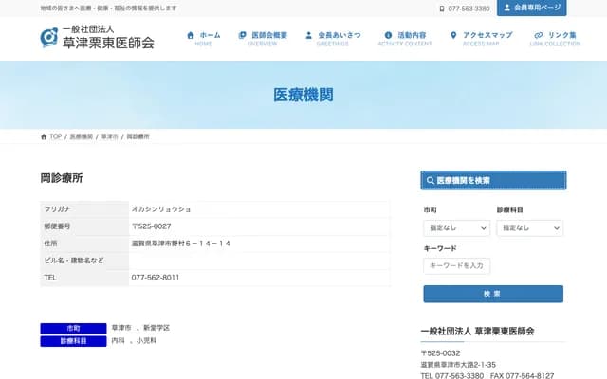Click the home icon in navigation

pyautogui.click(x=191, y=35)
